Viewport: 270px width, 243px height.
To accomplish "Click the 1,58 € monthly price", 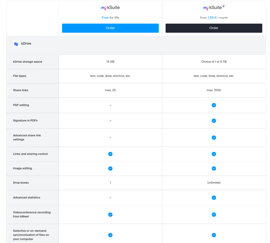I will 212,18.
